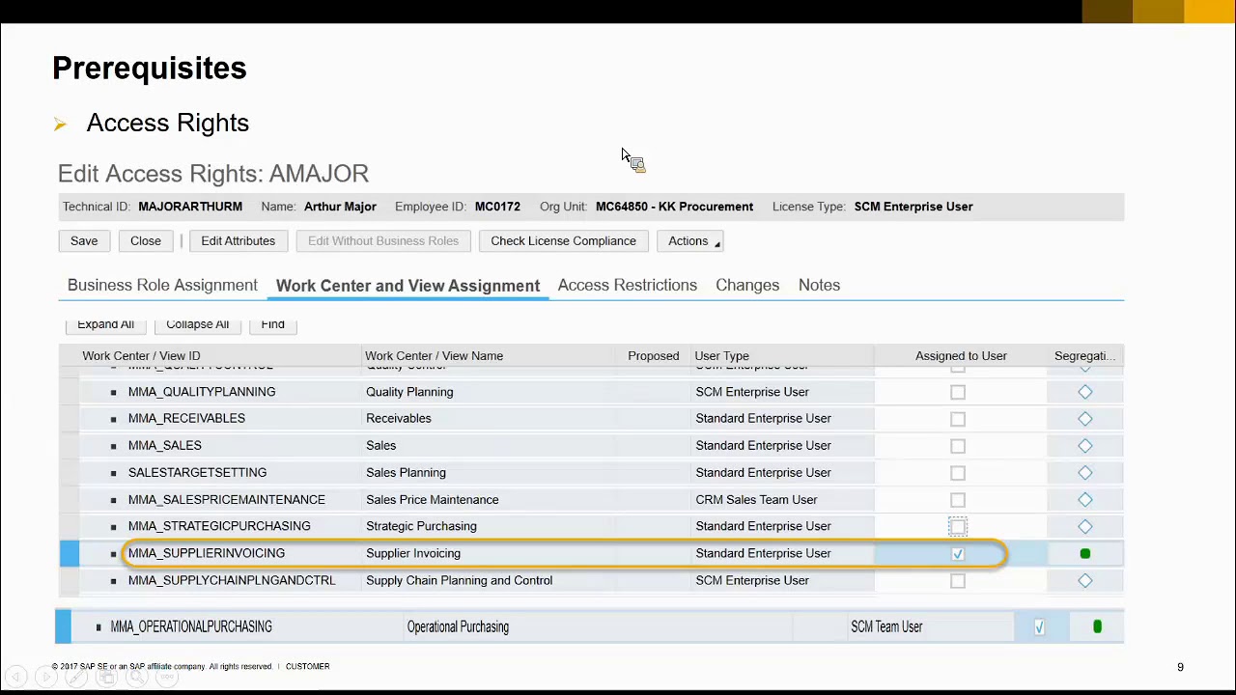
Task: Click the Close button
Action: [x=146, y=241]
